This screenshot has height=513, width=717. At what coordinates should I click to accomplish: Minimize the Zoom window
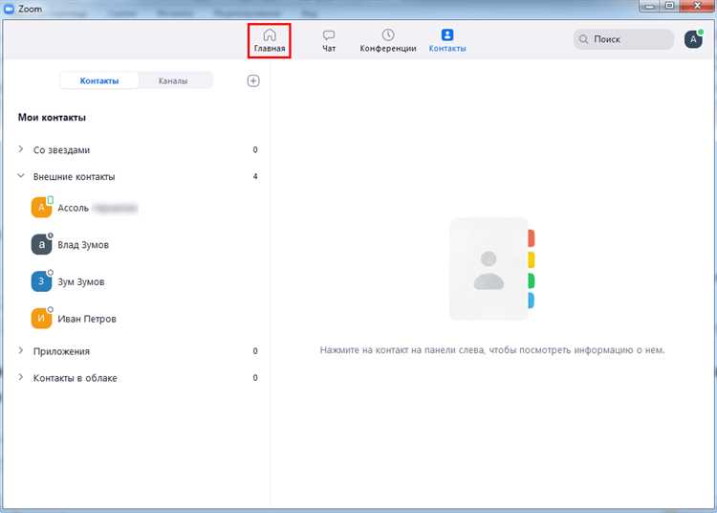(x=650, y=6)
